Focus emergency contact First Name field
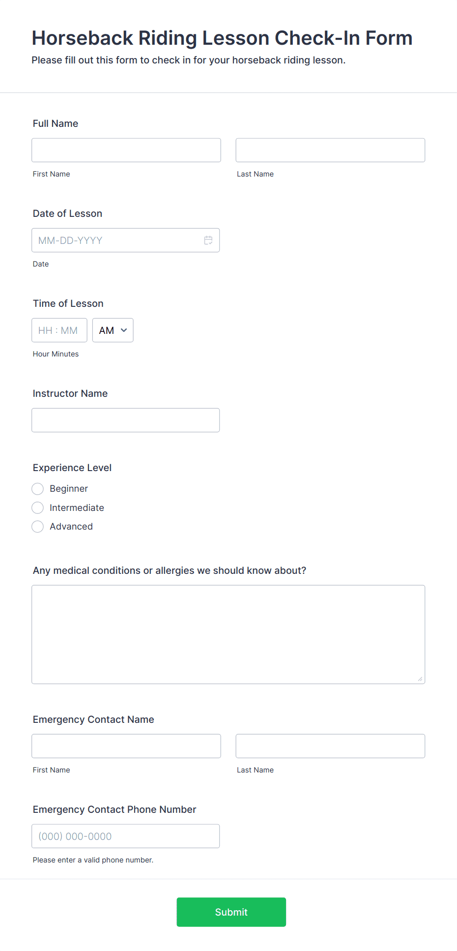Screen dimensions: 457x951 126,746
